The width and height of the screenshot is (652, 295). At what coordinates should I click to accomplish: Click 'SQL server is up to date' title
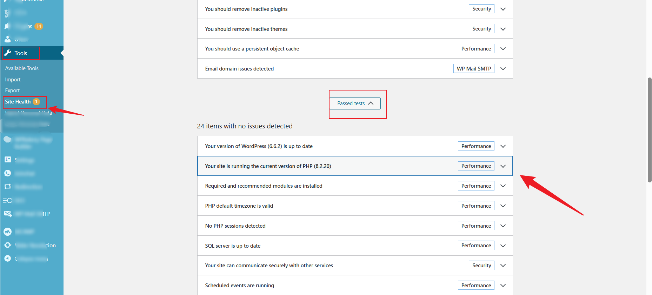[x=233, y=246]
